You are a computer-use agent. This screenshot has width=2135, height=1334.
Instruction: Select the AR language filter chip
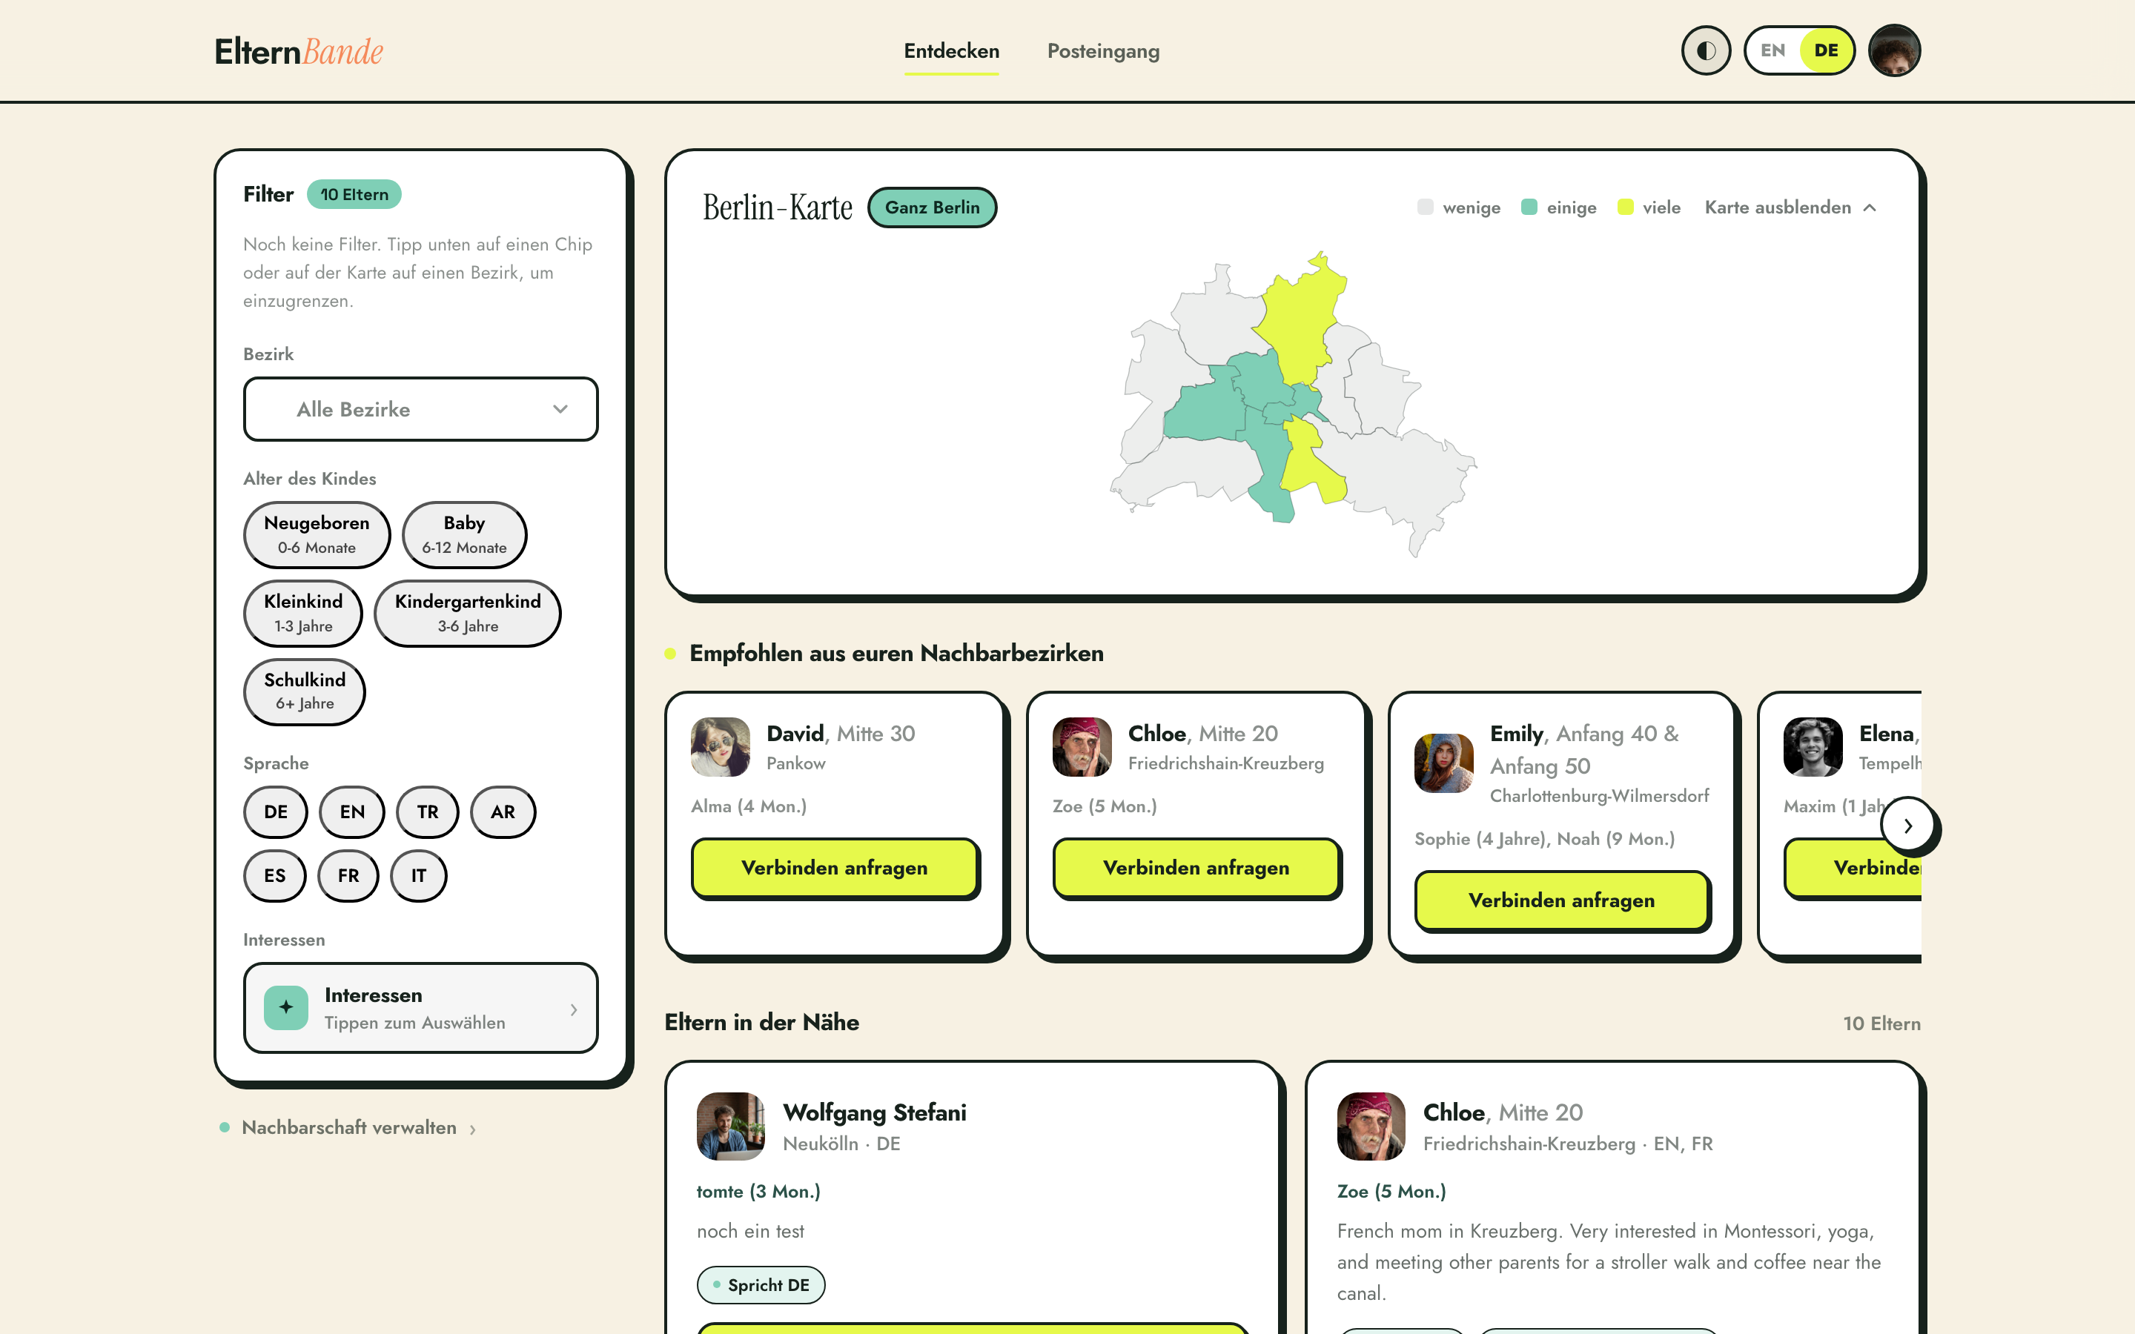[x=503, y=812]
